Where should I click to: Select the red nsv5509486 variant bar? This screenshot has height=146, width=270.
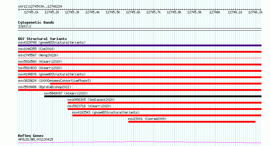coord(140,90)
